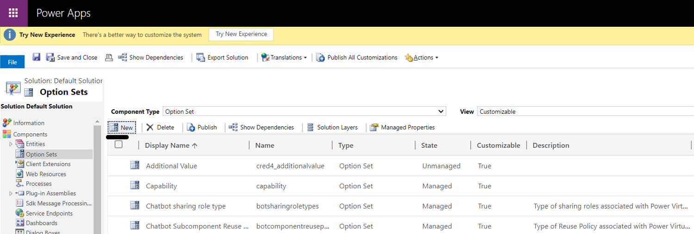Open Managed Properties for the option set
The width and height of the screenshot is (694, 234).
[x=403, y=127]
